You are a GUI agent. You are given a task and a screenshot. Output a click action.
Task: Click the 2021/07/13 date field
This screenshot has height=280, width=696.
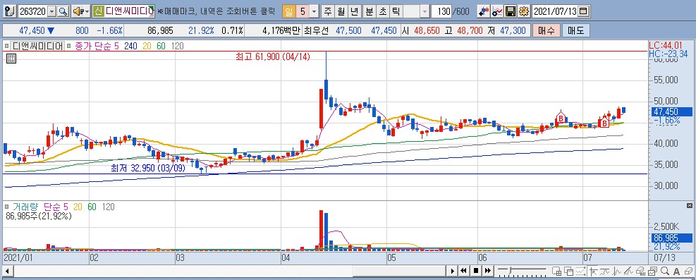click(555, 11)
